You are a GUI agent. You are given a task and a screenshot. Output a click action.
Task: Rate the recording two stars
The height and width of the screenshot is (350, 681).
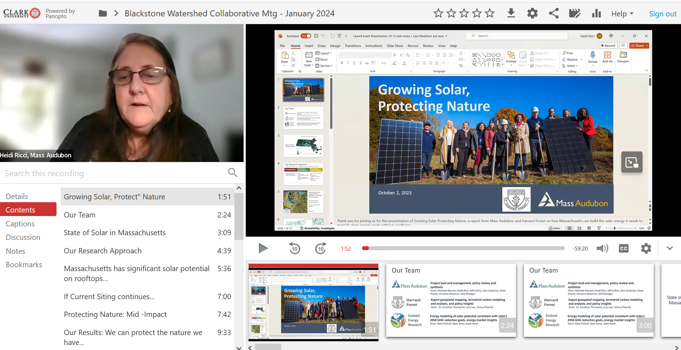point(451,14)
